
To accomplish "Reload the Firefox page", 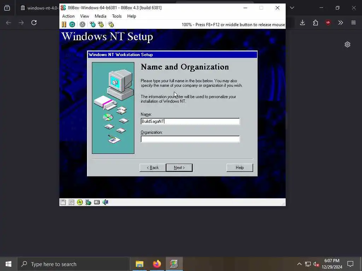I will 34,23.
